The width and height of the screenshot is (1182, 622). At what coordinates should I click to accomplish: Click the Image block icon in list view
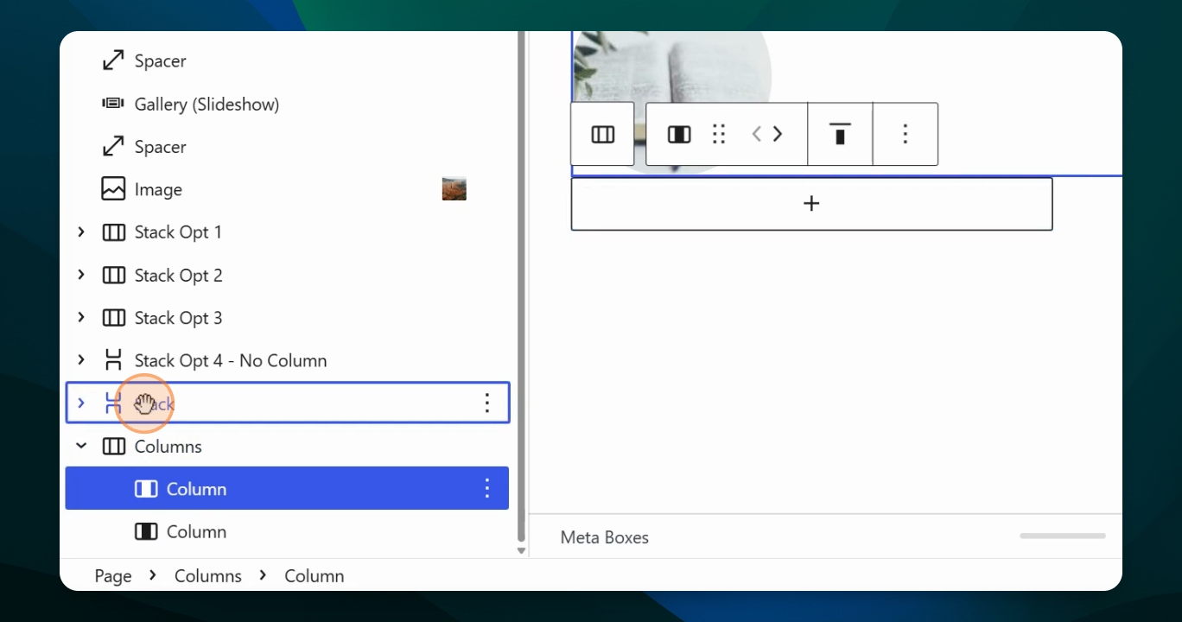pos(113,189)
